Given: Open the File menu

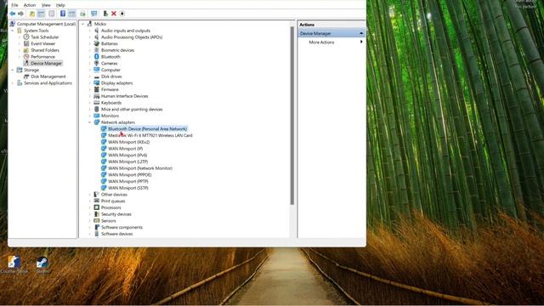Looking at the screenshot, I should pos(14,5).
